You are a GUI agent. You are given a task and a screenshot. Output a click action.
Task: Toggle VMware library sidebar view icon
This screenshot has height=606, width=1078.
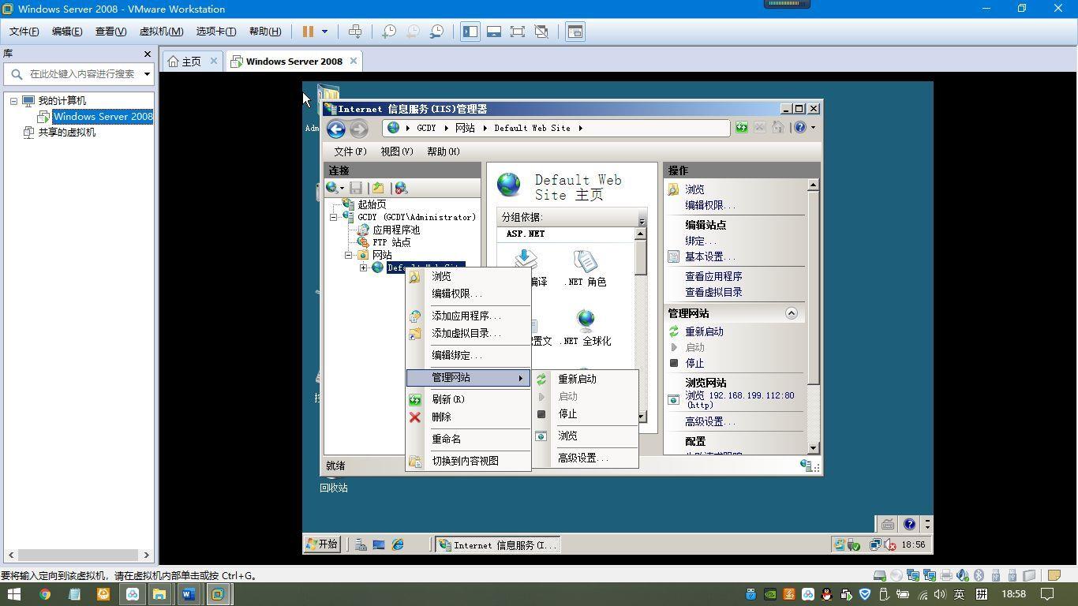[x=470, y=32]
